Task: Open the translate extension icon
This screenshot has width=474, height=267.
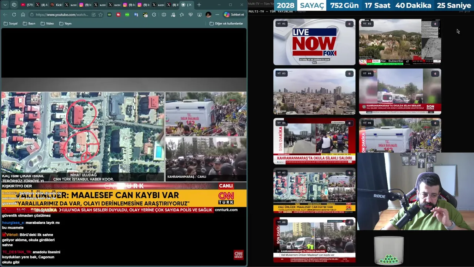Action: click(136, 14)
